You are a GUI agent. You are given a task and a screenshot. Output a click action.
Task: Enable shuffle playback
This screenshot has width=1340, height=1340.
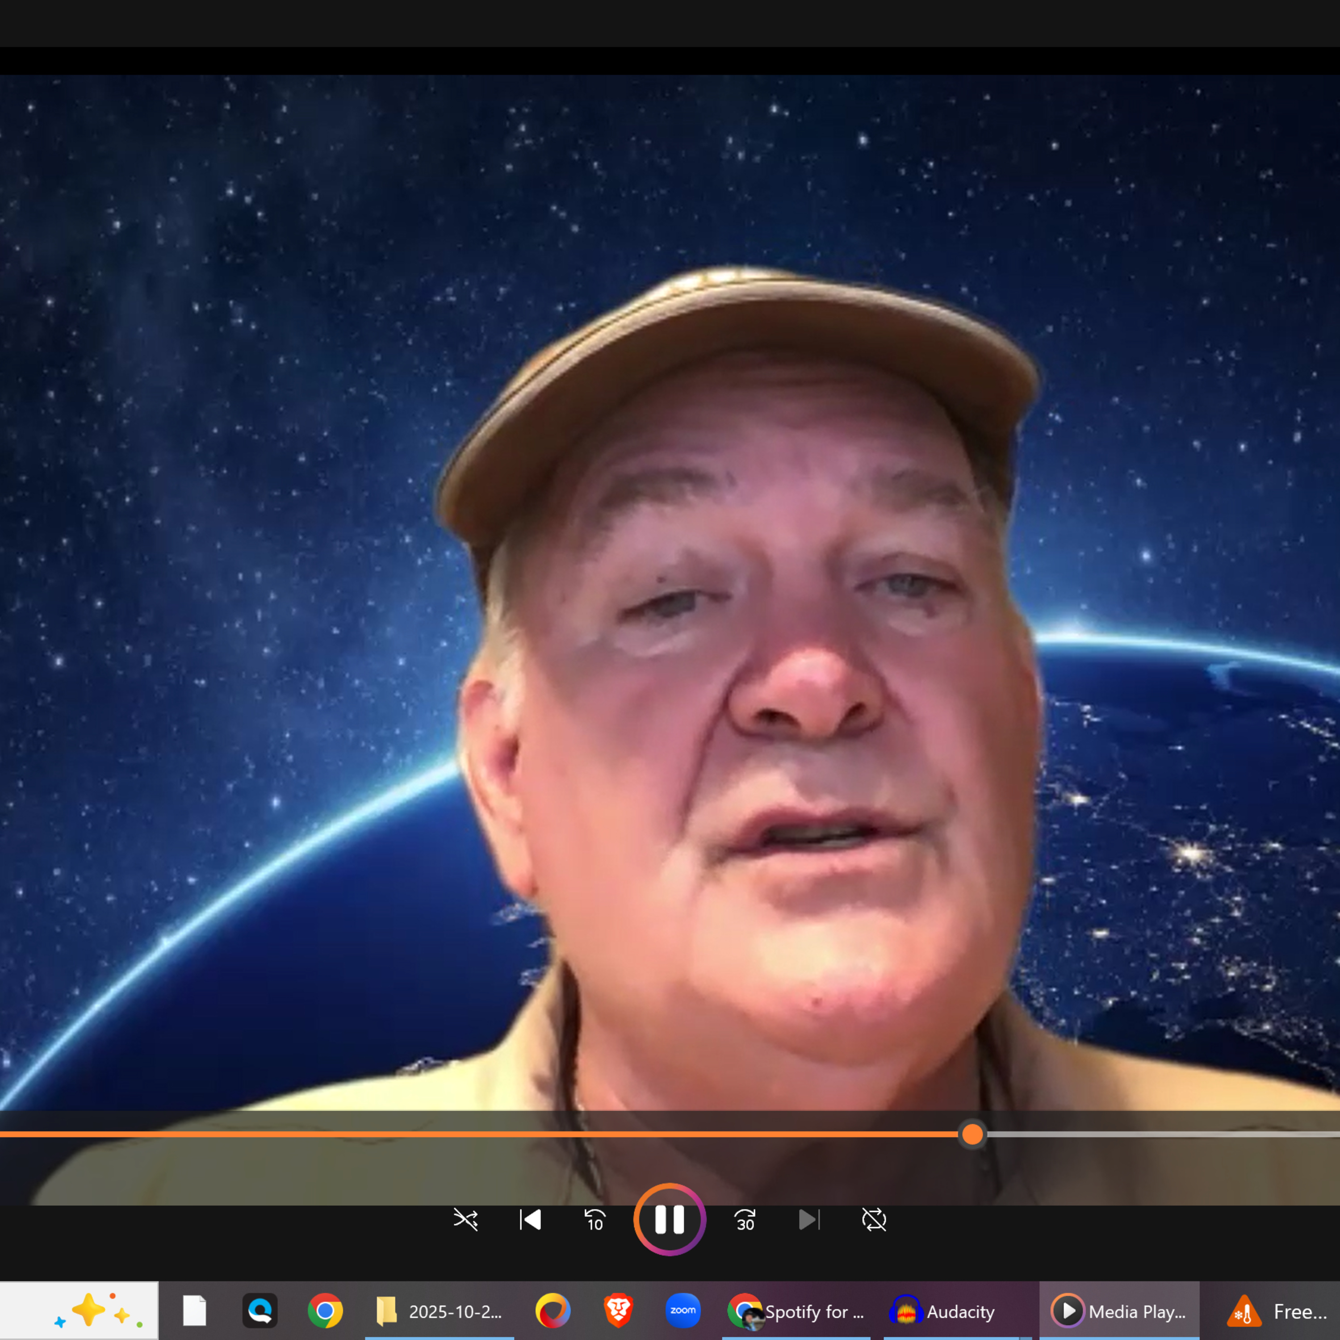pyautogui.click(x=466, y=1221)
